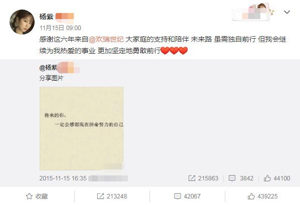Image resolution: width=300 pixels, height=205 pixels.
Task: Click the 收藏 label to bookmark
Action: (42, 196)
